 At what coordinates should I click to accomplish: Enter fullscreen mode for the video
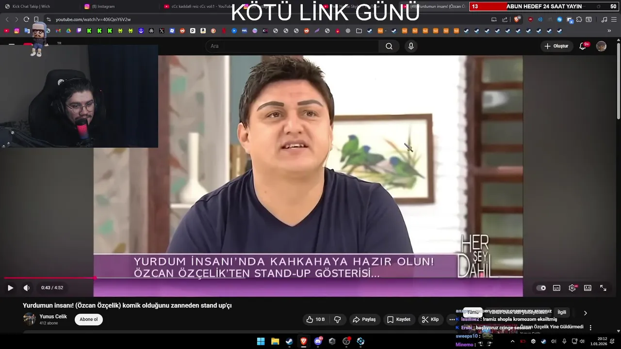(x=603, y=288)
